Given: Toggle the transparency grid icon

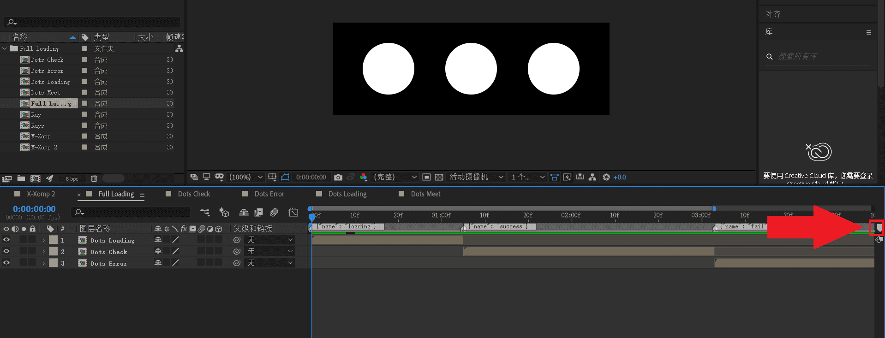Looking at the screenshot, I should pyautogui.click(x=439, y=178).
